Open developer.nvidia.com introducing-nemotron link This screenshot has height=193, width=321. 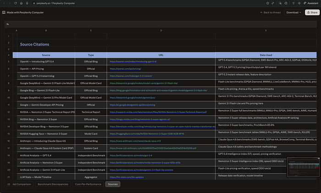click(x=162, y=127)
